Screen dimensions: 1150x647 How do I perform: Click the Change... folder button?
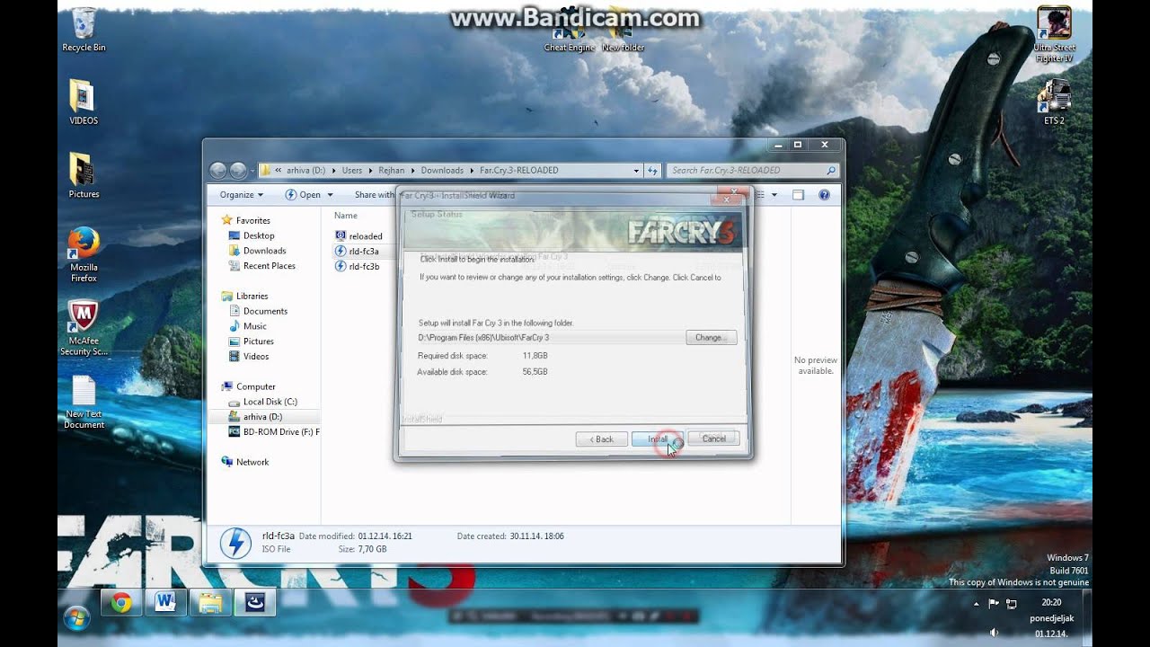click(711, 338)
